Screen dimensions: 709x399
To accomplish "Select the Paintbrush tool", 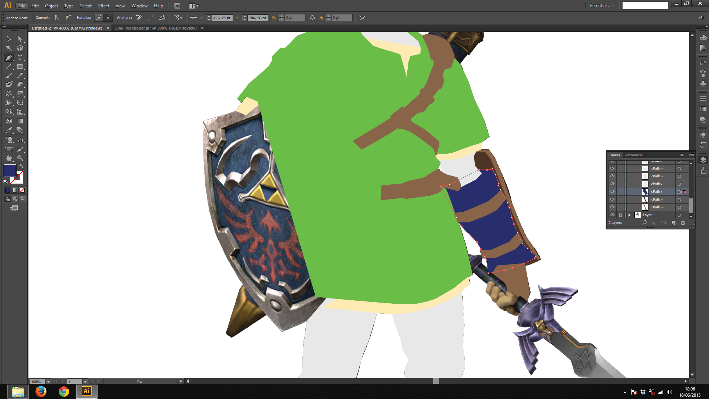I will coord(9,76).
